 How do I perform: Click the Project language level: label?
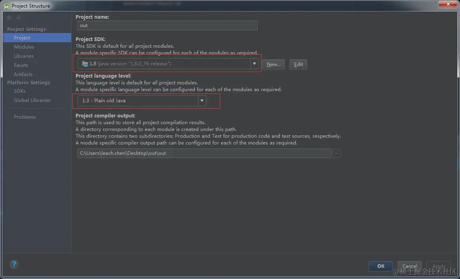(x=103, y=76)
